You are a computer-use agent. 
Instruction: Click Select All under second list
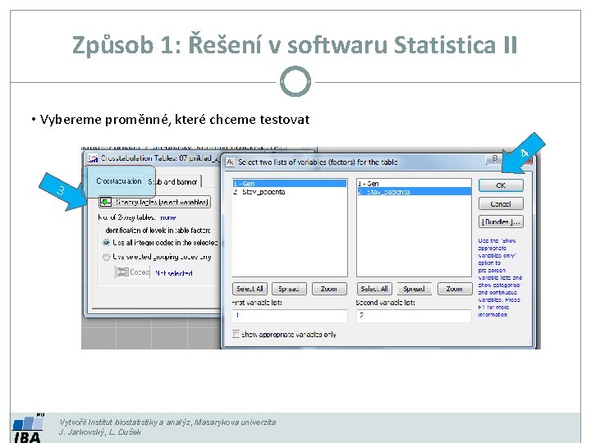(x=374, y=289)
